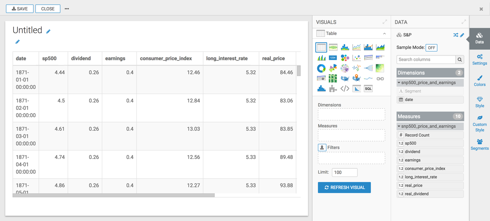Click the REFRESH VISUAL button
Image resolution: width=490 pixels, height=221 pixels.
(344, 188)
